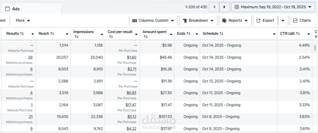Click the Charts line-graph icon
Screen dimensions: 318x133
tap(295, 21)
